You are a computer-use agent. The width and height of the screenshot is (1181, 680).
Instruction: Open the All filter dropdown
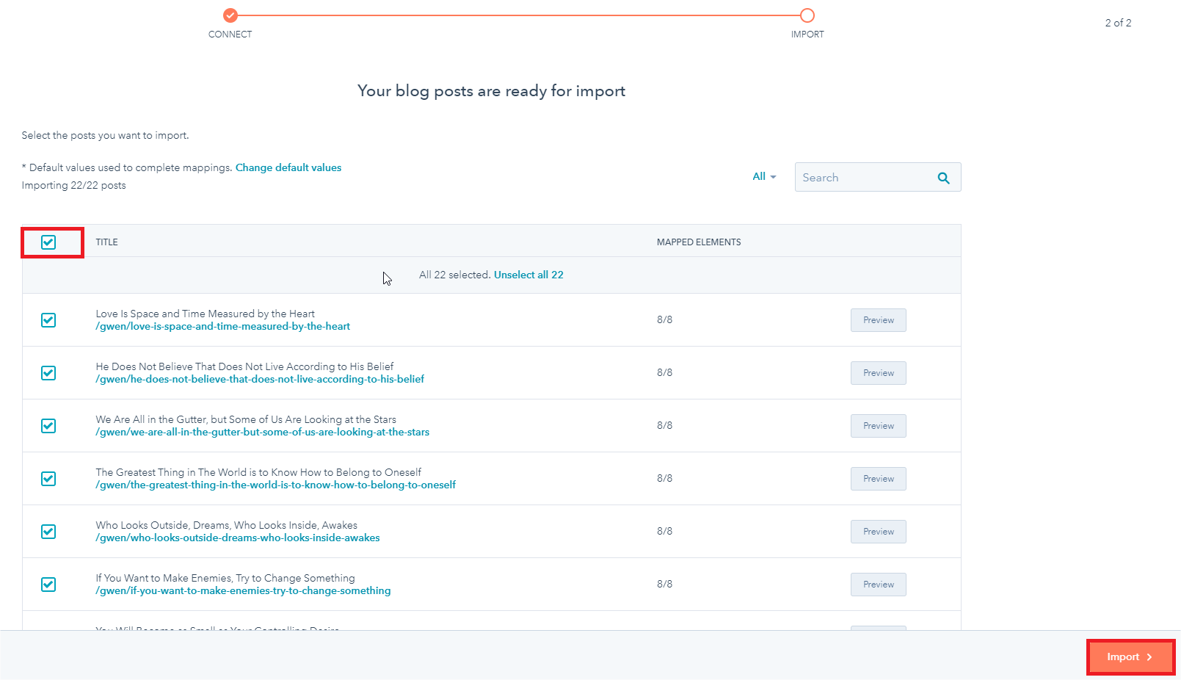(x=764, y=177)
